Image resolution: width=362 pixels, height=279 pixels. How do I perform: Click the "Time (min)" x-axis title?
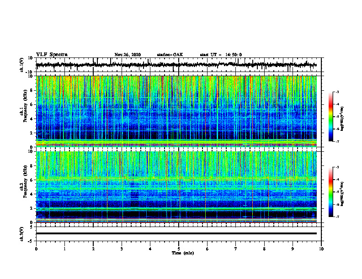183,253
